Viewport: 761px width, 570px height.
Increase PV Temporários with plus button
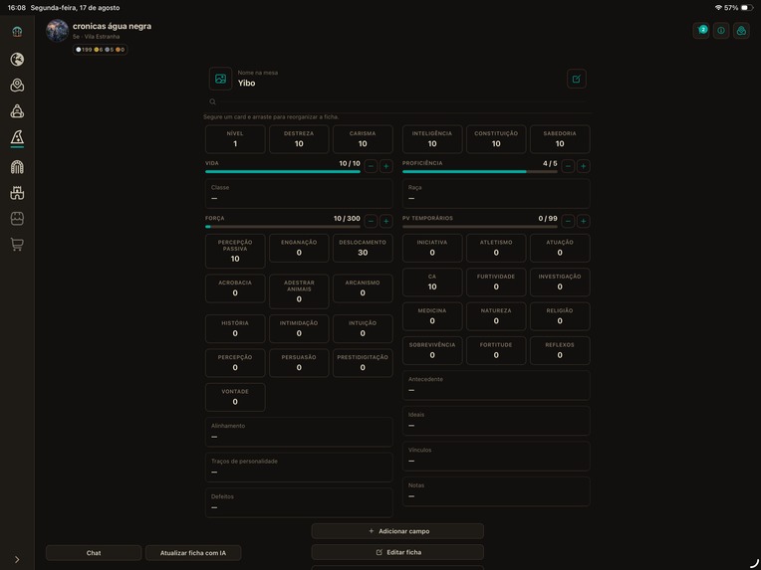pos(584,221)
